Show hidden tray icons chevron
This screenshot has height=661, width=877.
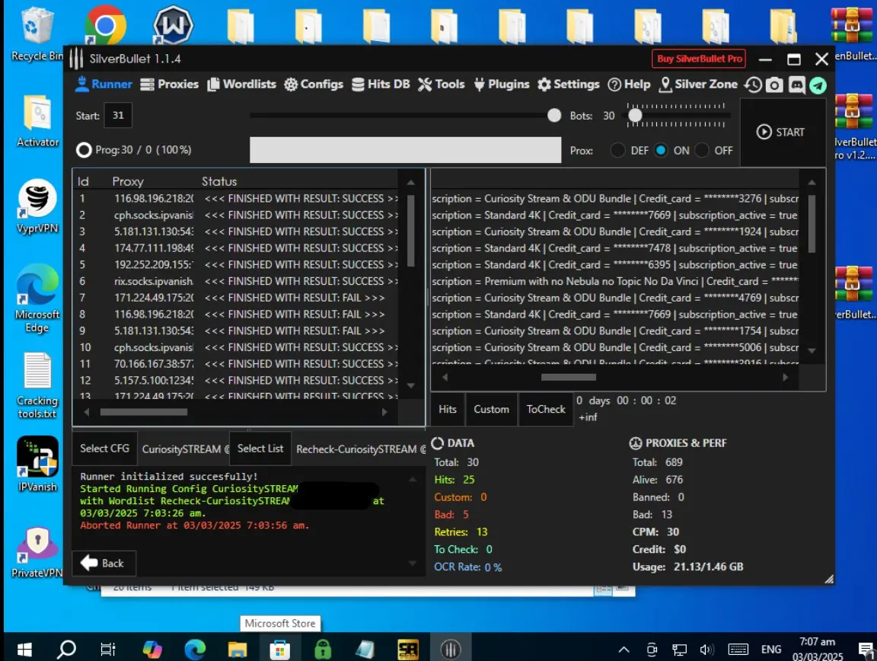[623, 650]
